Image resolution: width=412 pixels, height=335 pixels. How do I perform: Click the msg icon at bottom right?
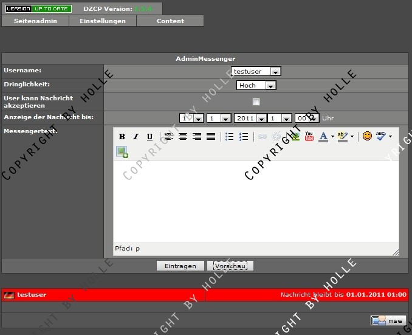coord(388,320)
